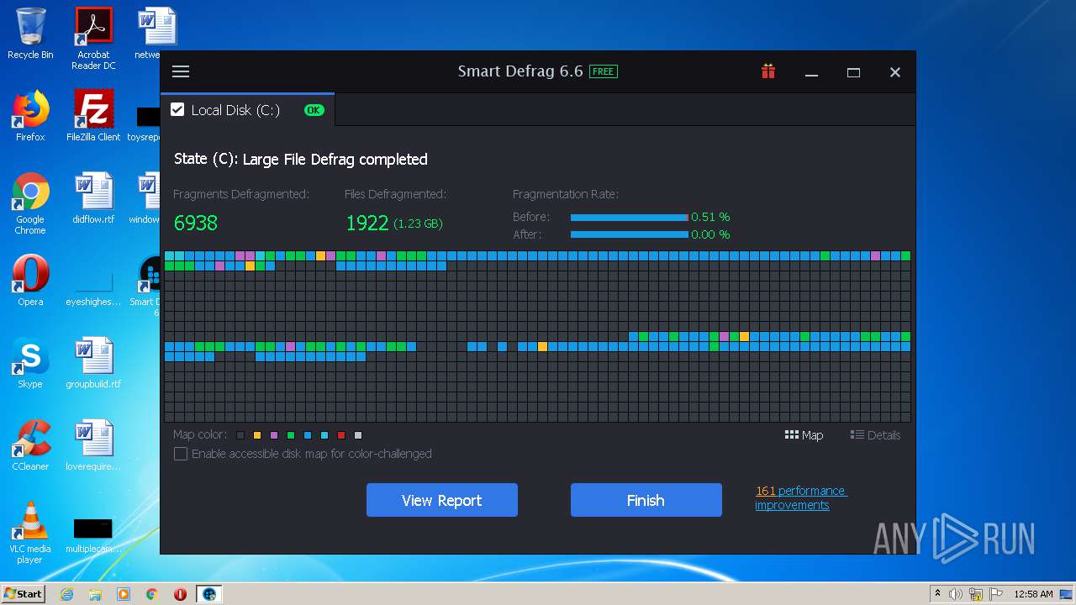Switch to the Details view
1076x605 pixels.
click(x=875, y=435)
